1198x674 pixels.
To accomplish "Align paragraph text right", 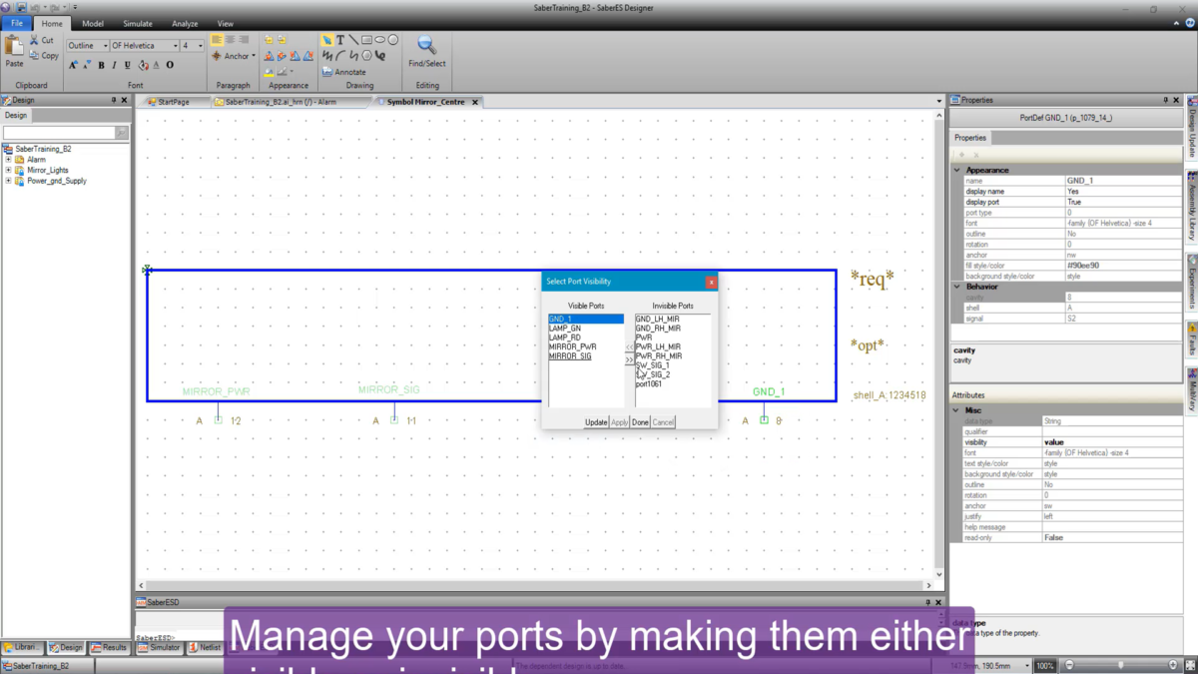I will (x=243, y=40).
